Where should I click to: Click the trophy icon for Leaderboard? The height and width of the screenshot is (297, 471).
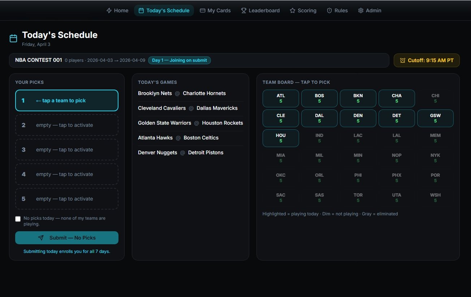coord(244,10)
